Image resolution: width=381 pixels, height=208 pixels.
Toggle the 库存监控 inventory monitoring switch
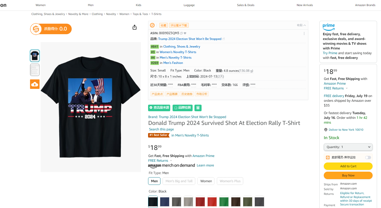[x=368, y=158]
